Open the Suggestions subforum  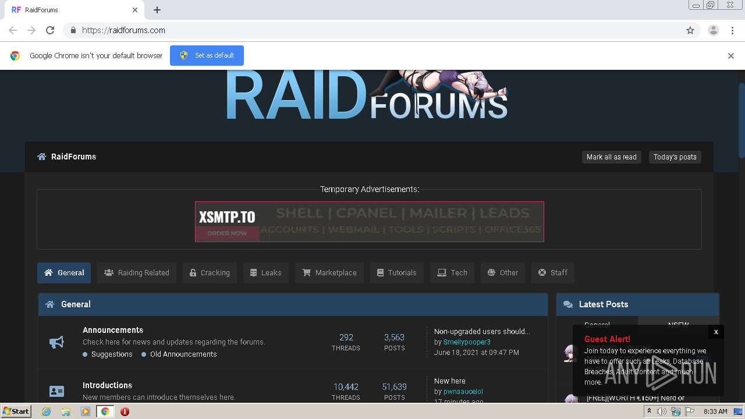point(112,354)
